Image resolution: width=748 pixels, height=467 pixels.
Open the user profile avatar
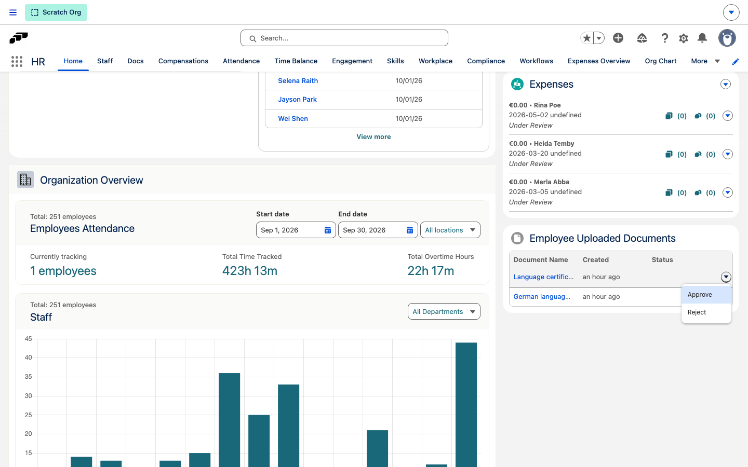727,38
